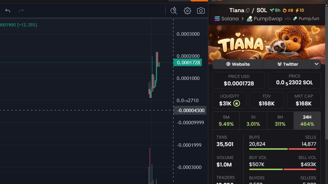The width and height of the screenshot is (328, 184).
Task: Click the MKT CAP $168K box
Action: 304,100
